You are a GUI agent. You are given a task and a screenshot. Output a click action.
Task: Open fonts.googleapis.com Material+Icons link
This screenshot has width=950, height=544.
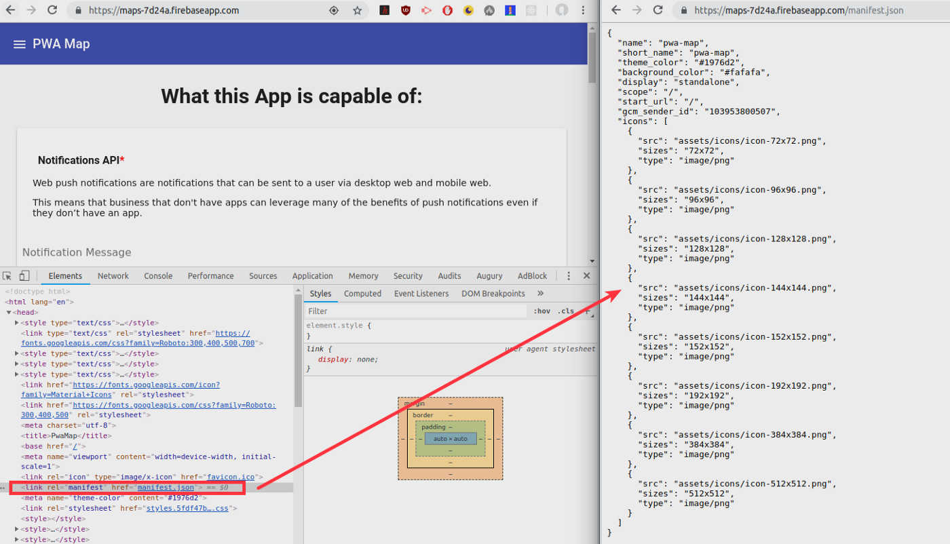point(120,389)
